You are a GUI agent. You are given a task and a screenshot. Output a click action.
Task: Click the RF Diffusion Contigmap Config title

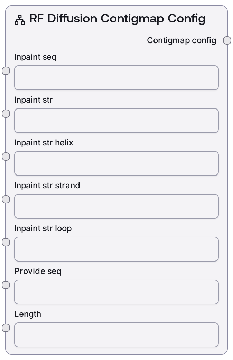click(x=118, y=19)
